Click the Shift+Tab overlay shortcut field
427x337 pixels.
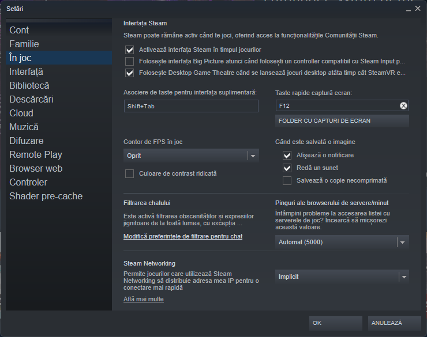(x=191, y=106)
